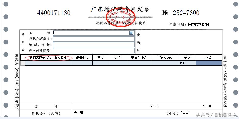The image size is (239, 119).
Task: Click the 货物或应税劳务、服务名称 column header
Action: click(48, 57)
